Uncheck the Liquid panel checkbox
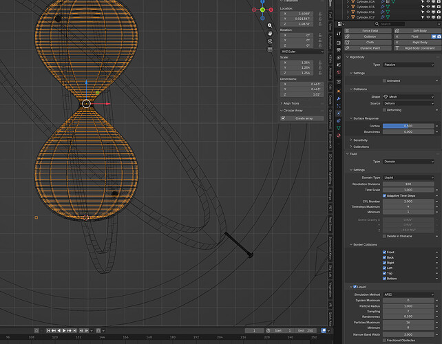Screen dimensions: 442x344 click(x=355, y=287)
